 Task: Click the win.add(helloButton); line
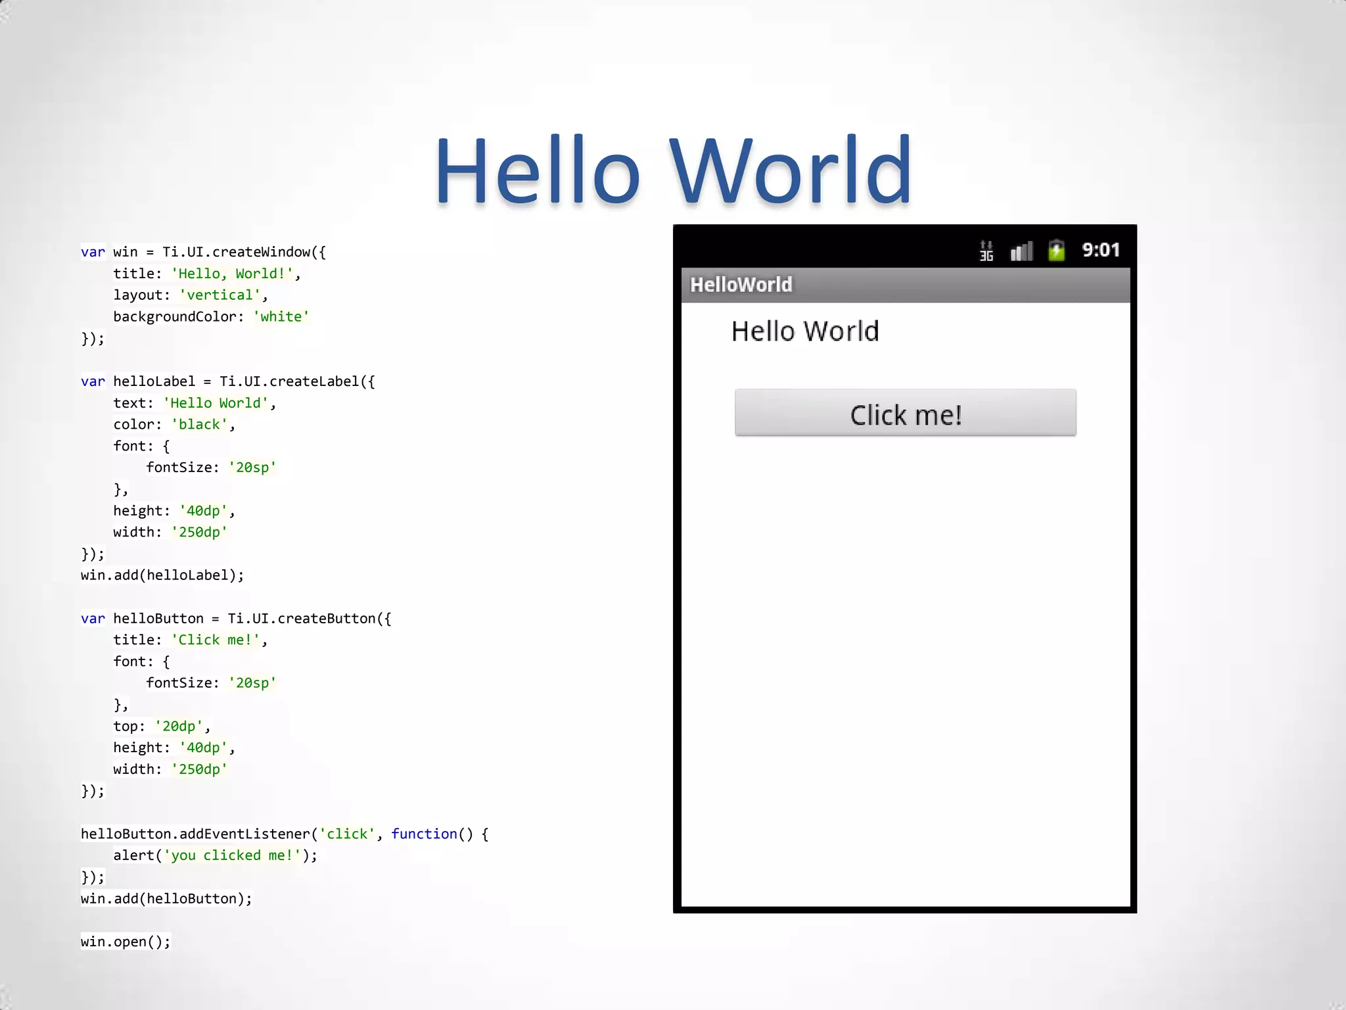pos(166,899)
